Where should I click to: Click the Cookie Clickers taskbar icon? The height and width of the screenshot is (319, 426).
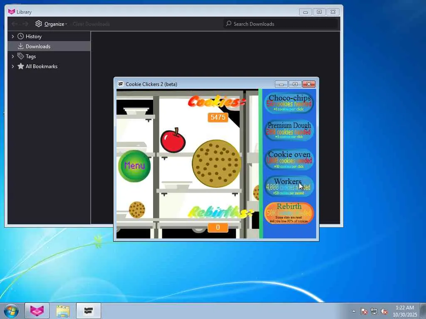[89, 311]
